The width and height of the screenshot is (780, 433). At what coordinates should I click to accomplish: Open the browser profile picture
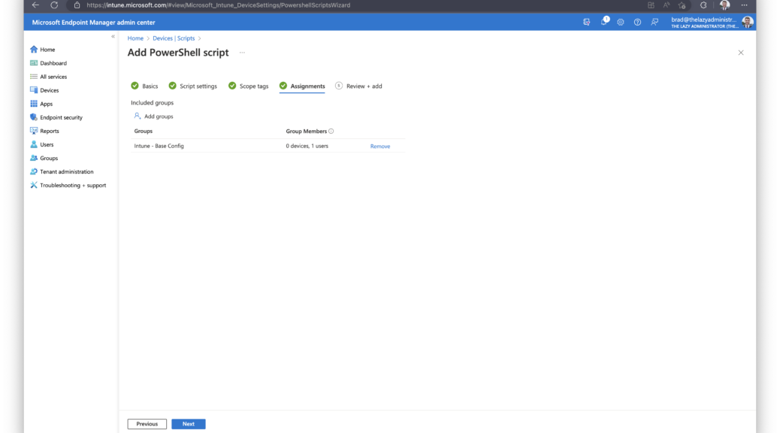(725, 5)
